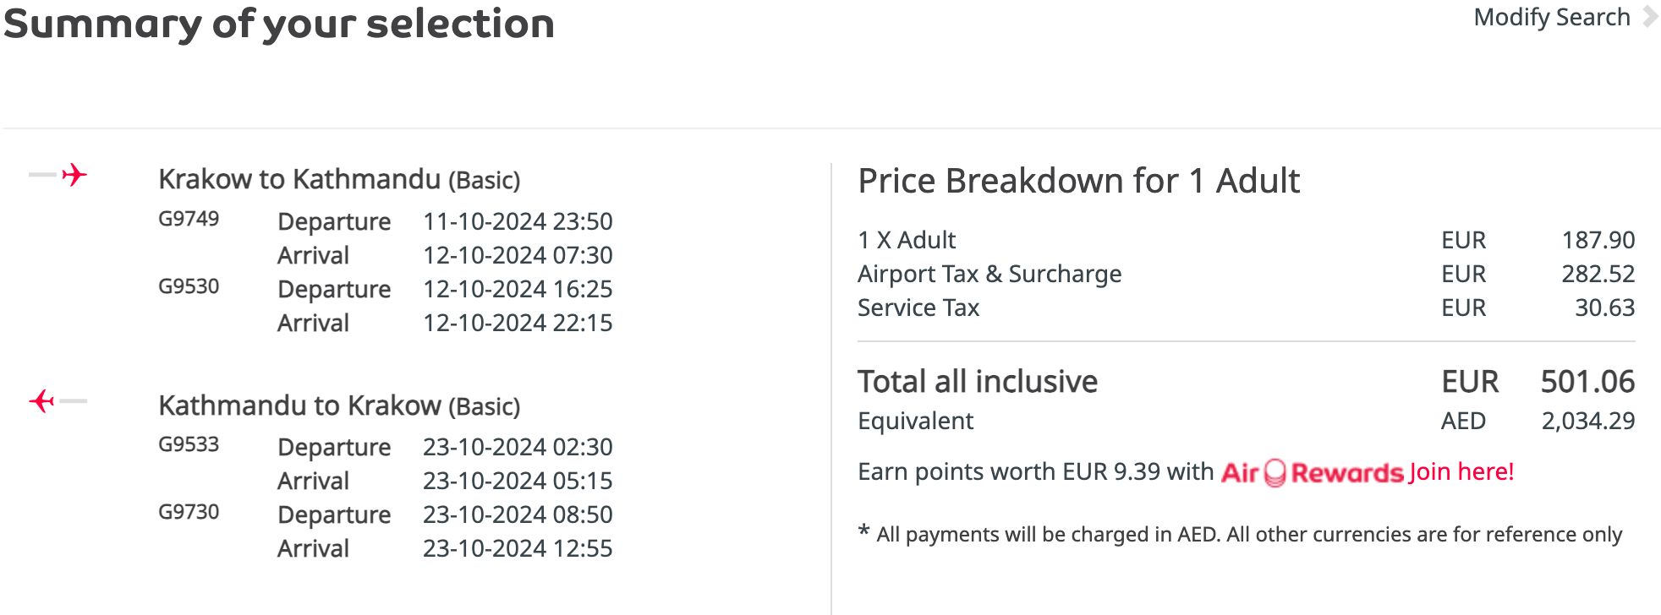Click flight number G9730
Viewport: 1661px width, 615px height.
click(x=189, y=512)
